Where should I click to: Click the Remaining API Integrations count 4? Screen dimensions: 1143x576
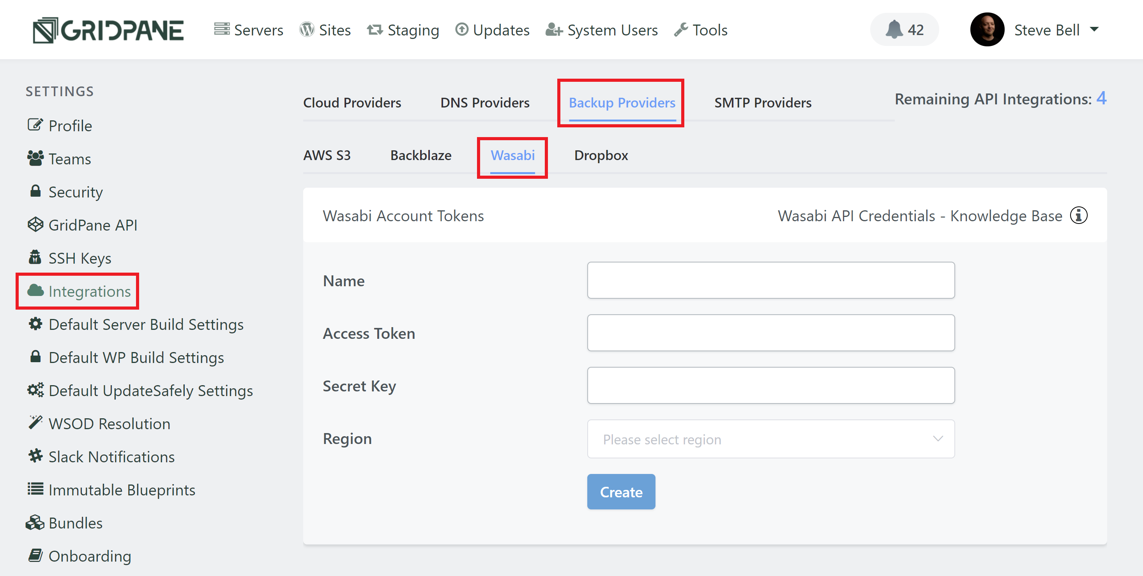[x=1101, y=98]
